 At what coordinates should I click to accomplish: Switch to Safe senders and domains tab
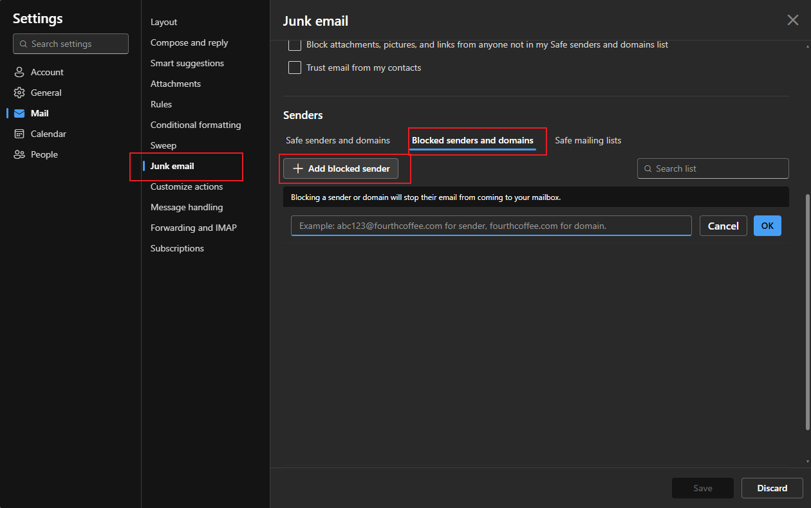coord(337,140)
